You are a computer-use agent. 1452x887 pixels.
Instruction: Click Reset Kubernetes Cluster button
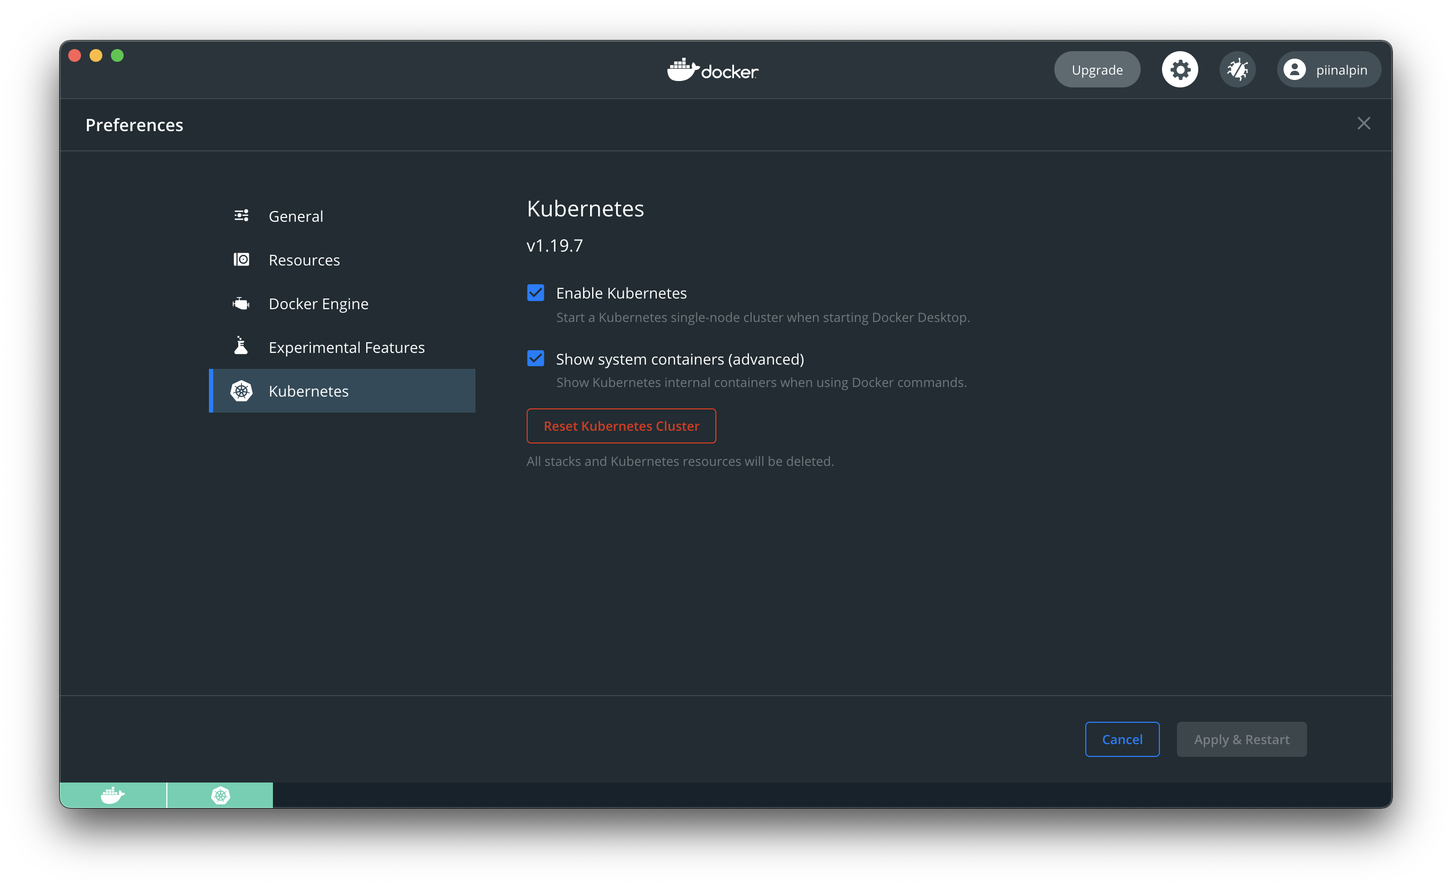621,425
